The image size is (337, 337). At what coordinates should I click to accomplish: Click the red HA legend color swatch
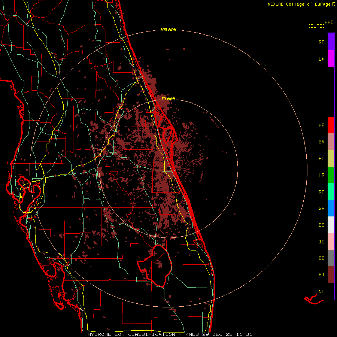[331, 125]
